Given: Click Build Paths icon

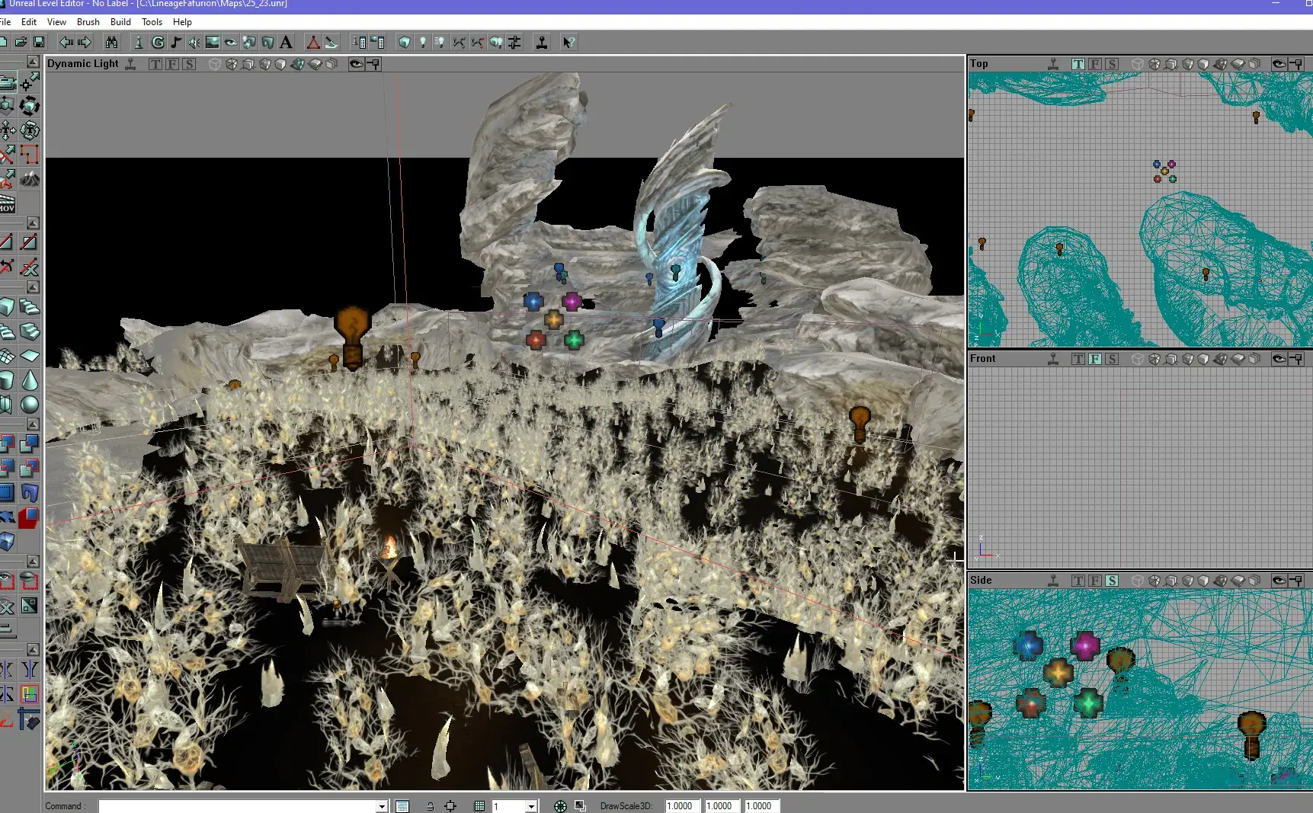Looking at the screenshot, I should coord(459,42).
